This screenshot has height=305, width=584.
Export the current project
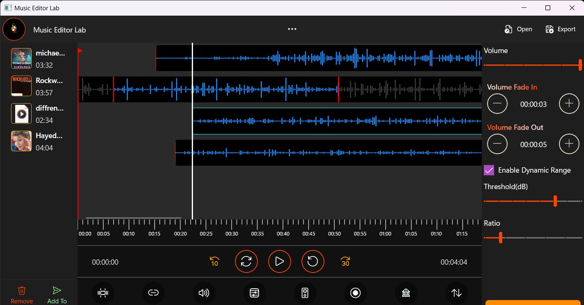561,29
